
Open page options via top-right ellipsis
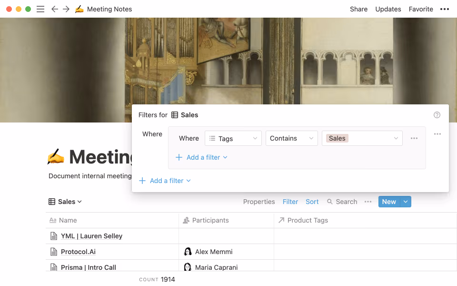(445, 9)
